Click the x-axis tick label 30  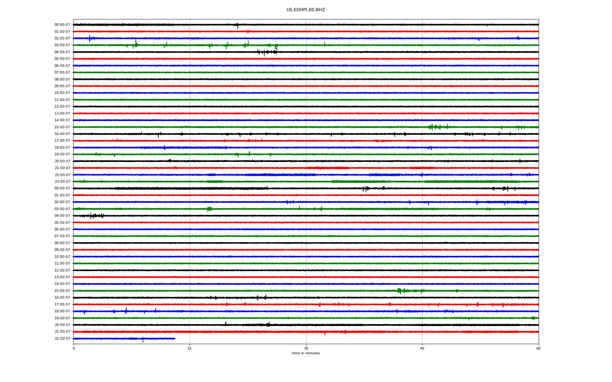point(306,348)
